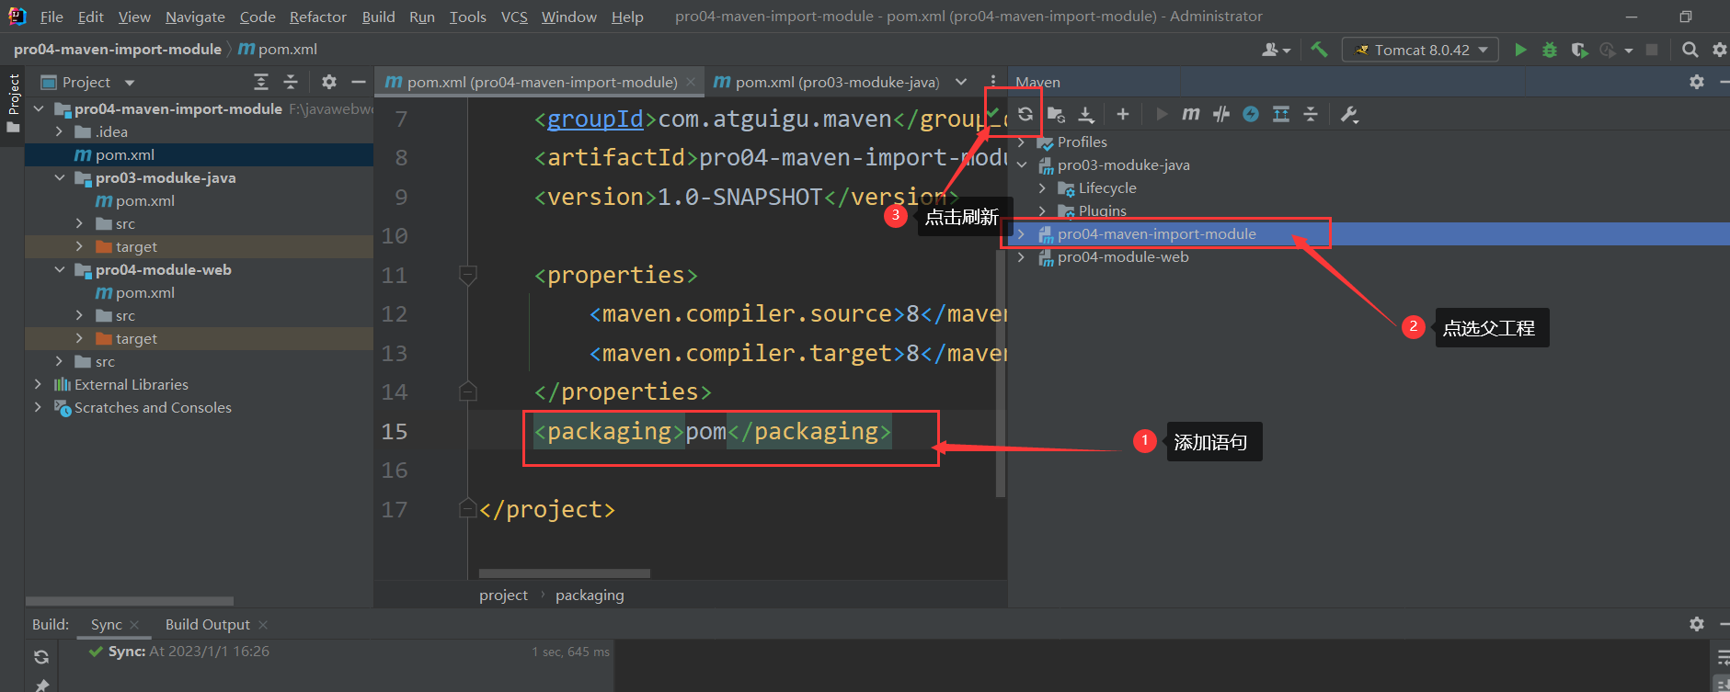The image size is (1730, 692).
Task: Click the stop run square icon
Action: tap(1652, 50)
